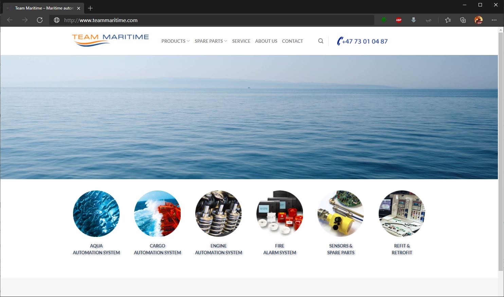Open the green extension icon
Screen dimensions: 504x297
click(384, 20)
